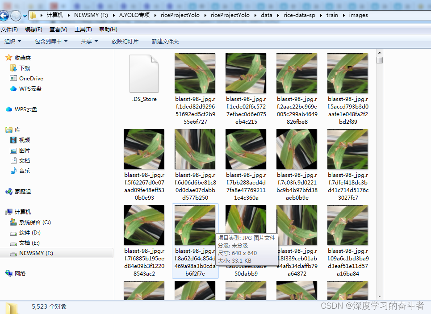
Task: Click the Back navigation arrow button
Action: pyautogui.click(x=4, y=15)
